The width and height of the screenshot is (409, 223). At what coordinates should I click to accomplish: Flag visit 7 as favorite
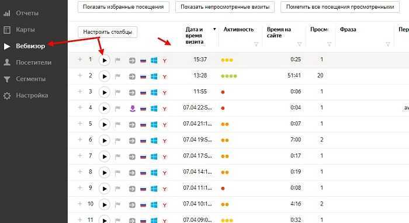117,156
